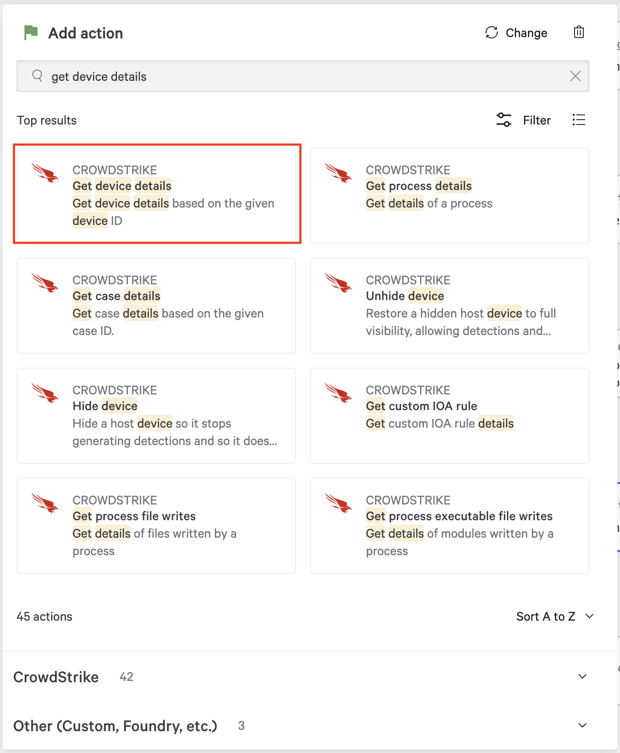This screenshot has width=620, height=753.
Task: Delete action using the trash icon
Action: pos(579,32)
